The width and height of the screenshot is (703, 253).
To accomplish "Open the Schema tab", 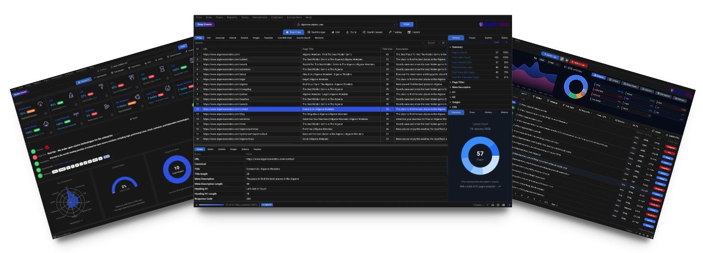I will (x=245, y=149).
